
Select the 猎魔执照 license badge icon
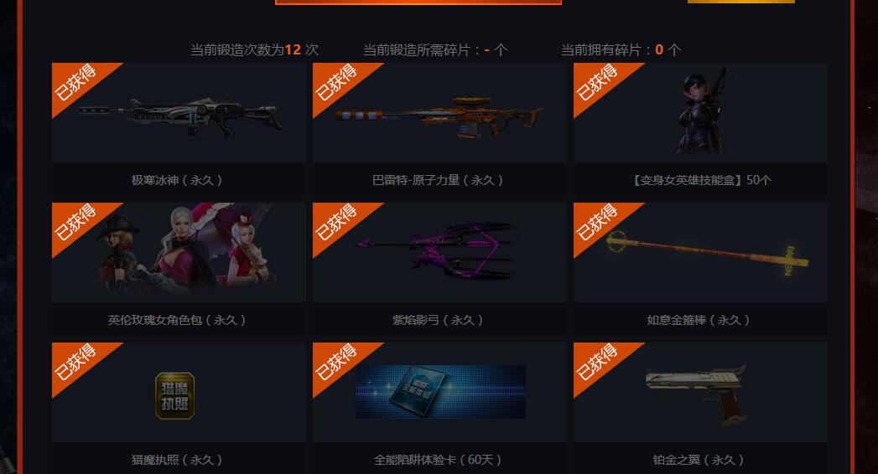coord(174,396)
